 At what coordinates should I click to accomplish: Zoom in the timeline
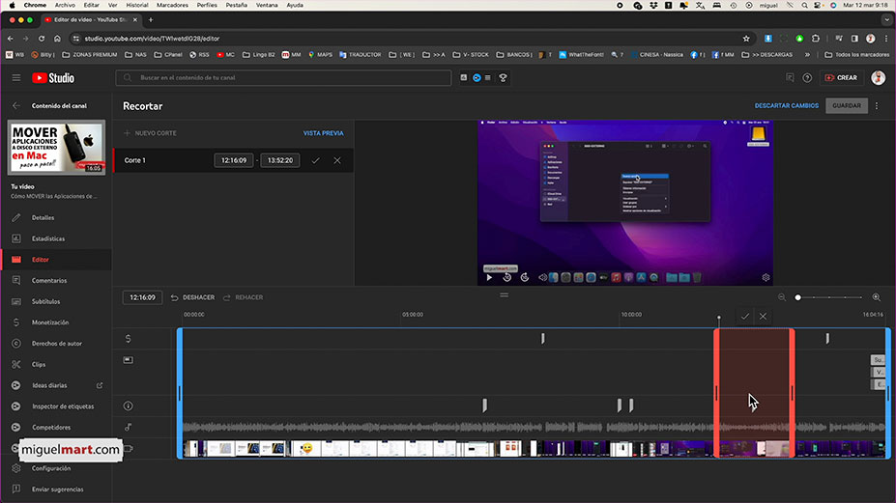point(876,297)
